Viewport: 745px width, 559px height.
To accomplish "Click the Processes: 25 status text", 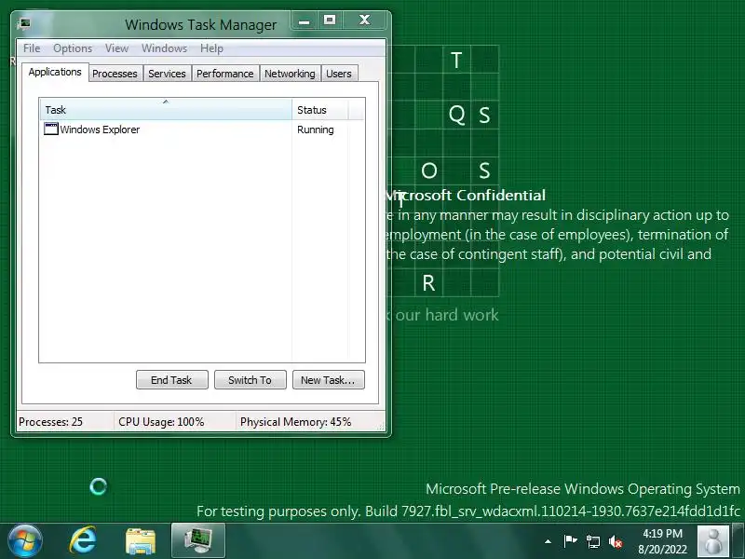I will click(x=50, y=422).
